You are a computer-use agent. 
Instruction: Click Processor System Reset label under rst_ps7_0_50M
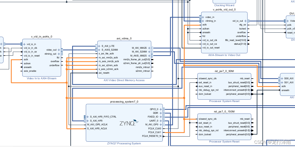pyautogui.click(x=224, y=101)
